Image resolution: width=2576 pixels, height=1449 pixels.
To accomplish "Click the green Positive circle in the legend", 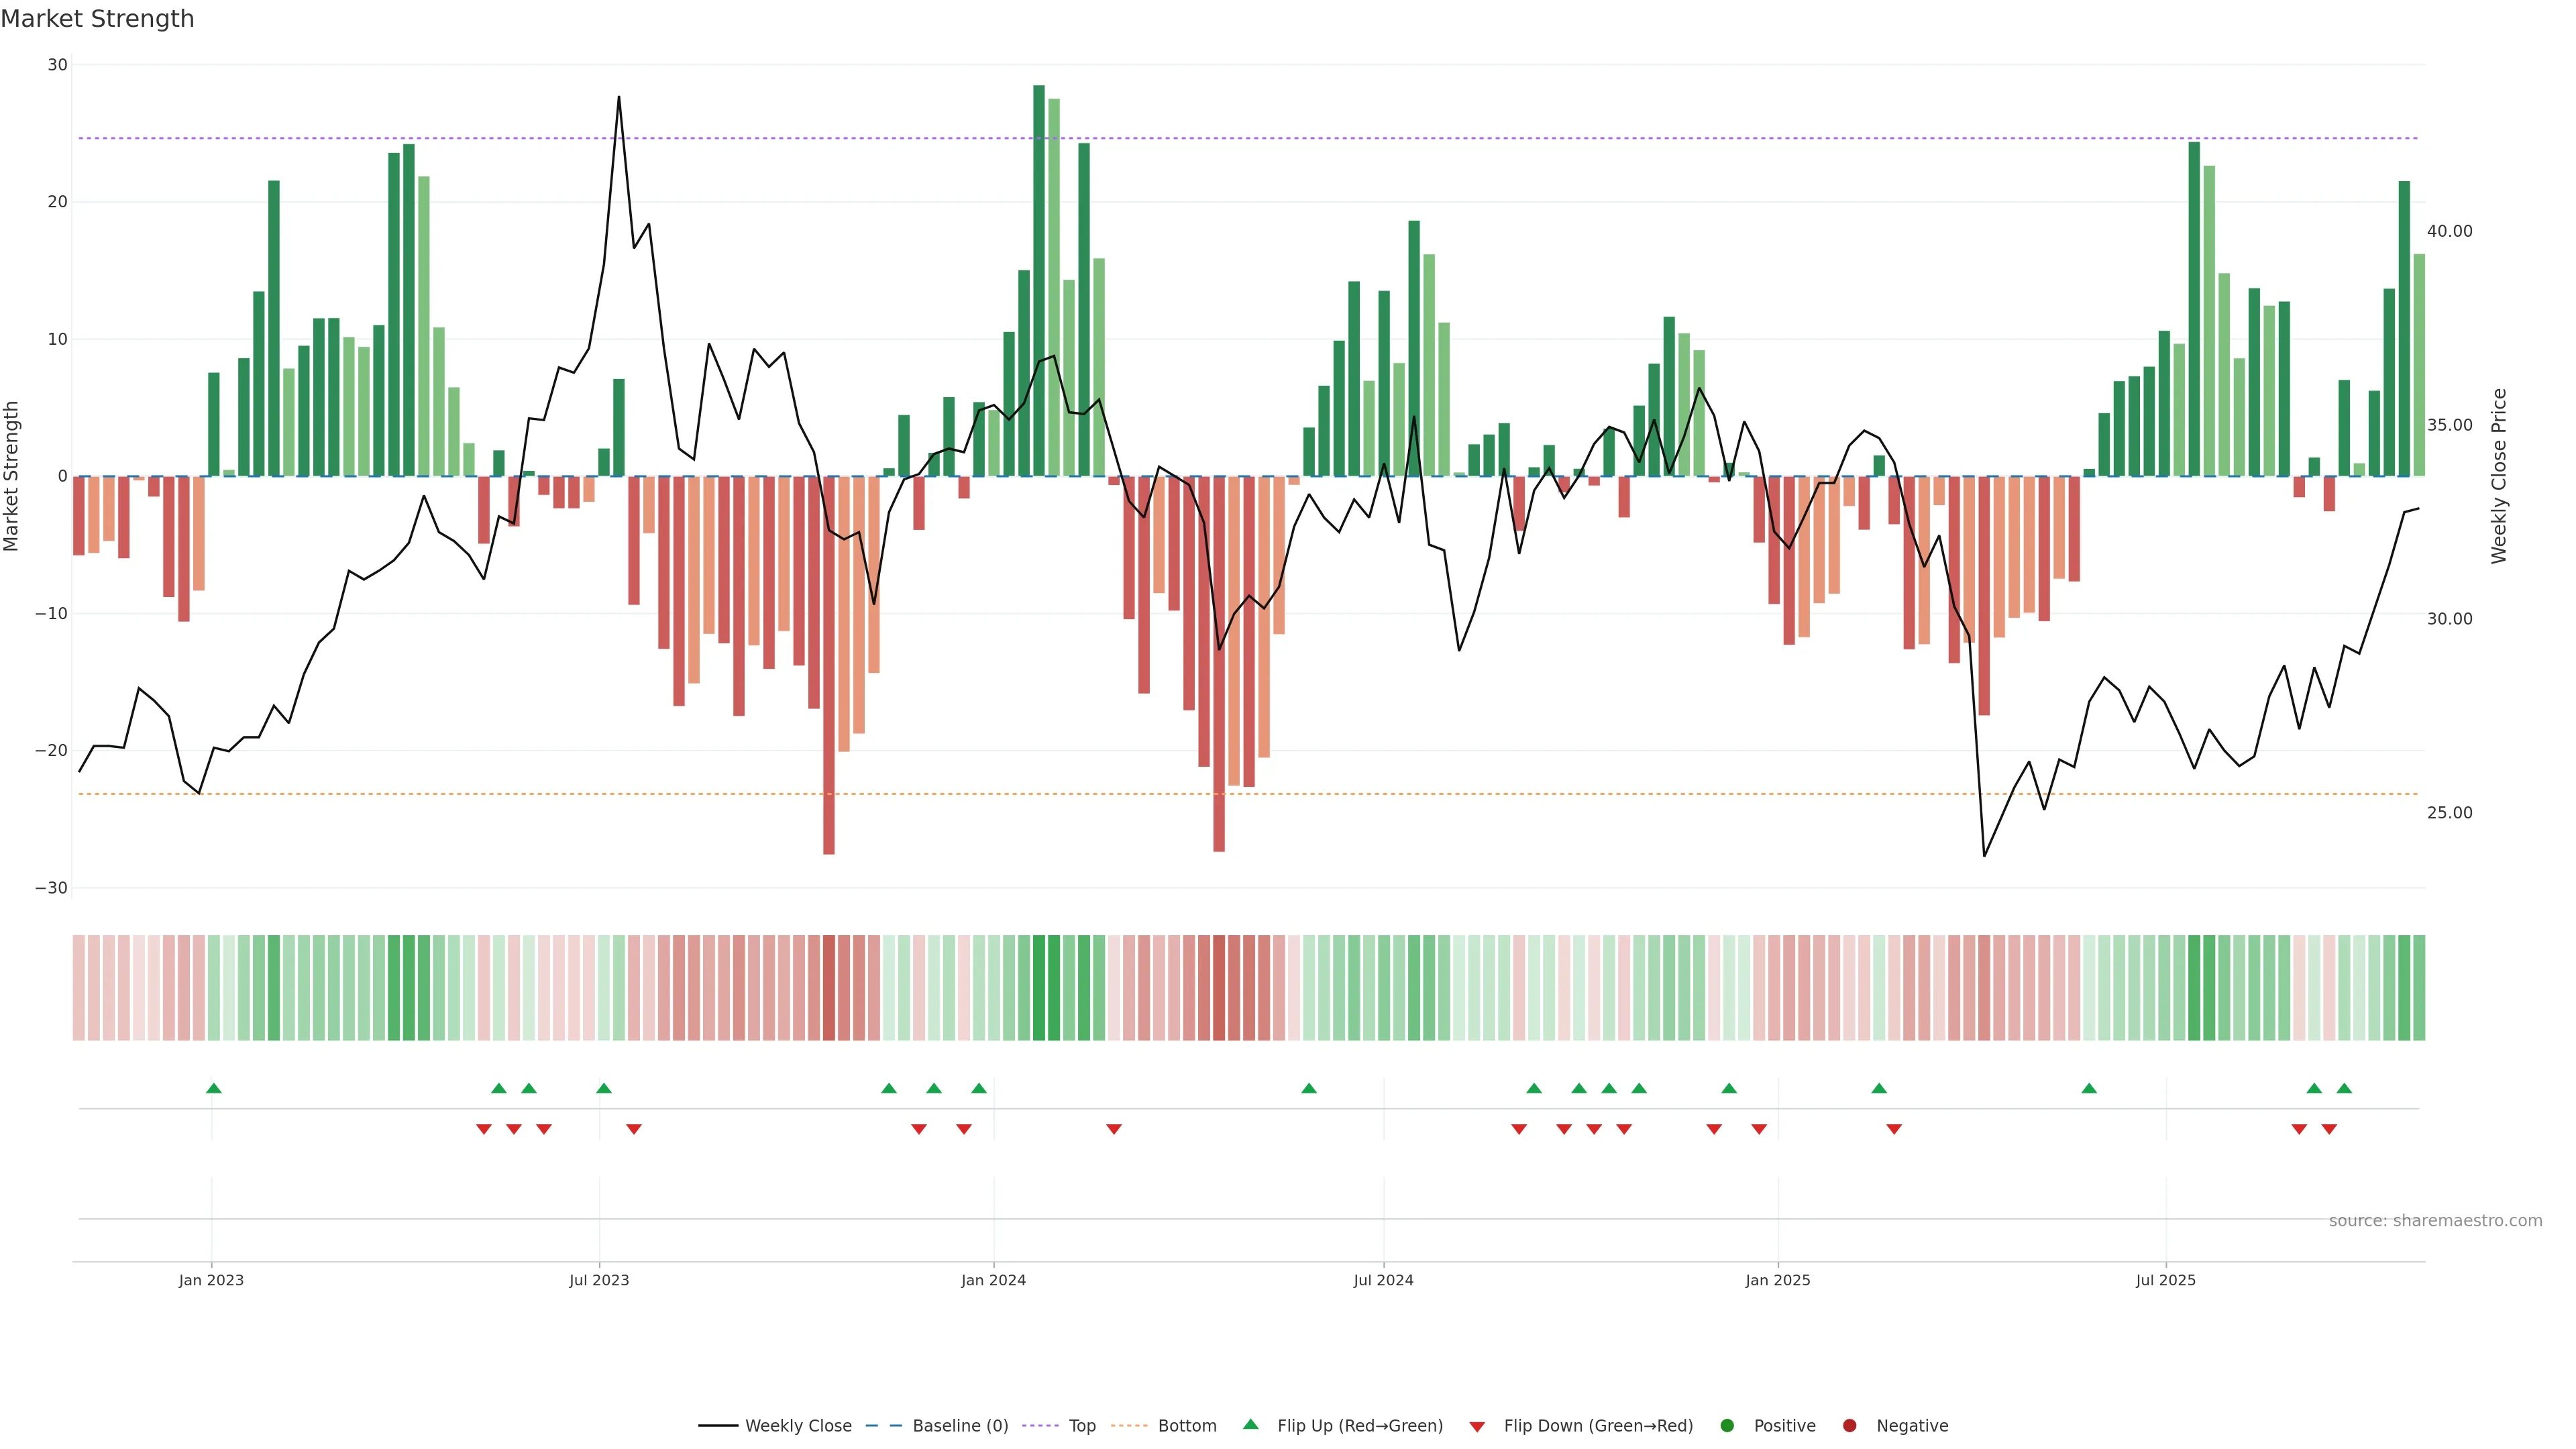I will [x=1727, y=1425].
